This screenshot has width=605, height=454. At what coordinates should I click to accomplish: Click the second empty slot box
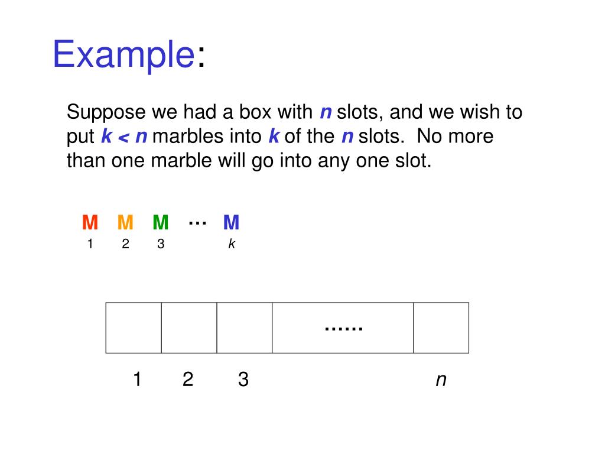point(189,327)
